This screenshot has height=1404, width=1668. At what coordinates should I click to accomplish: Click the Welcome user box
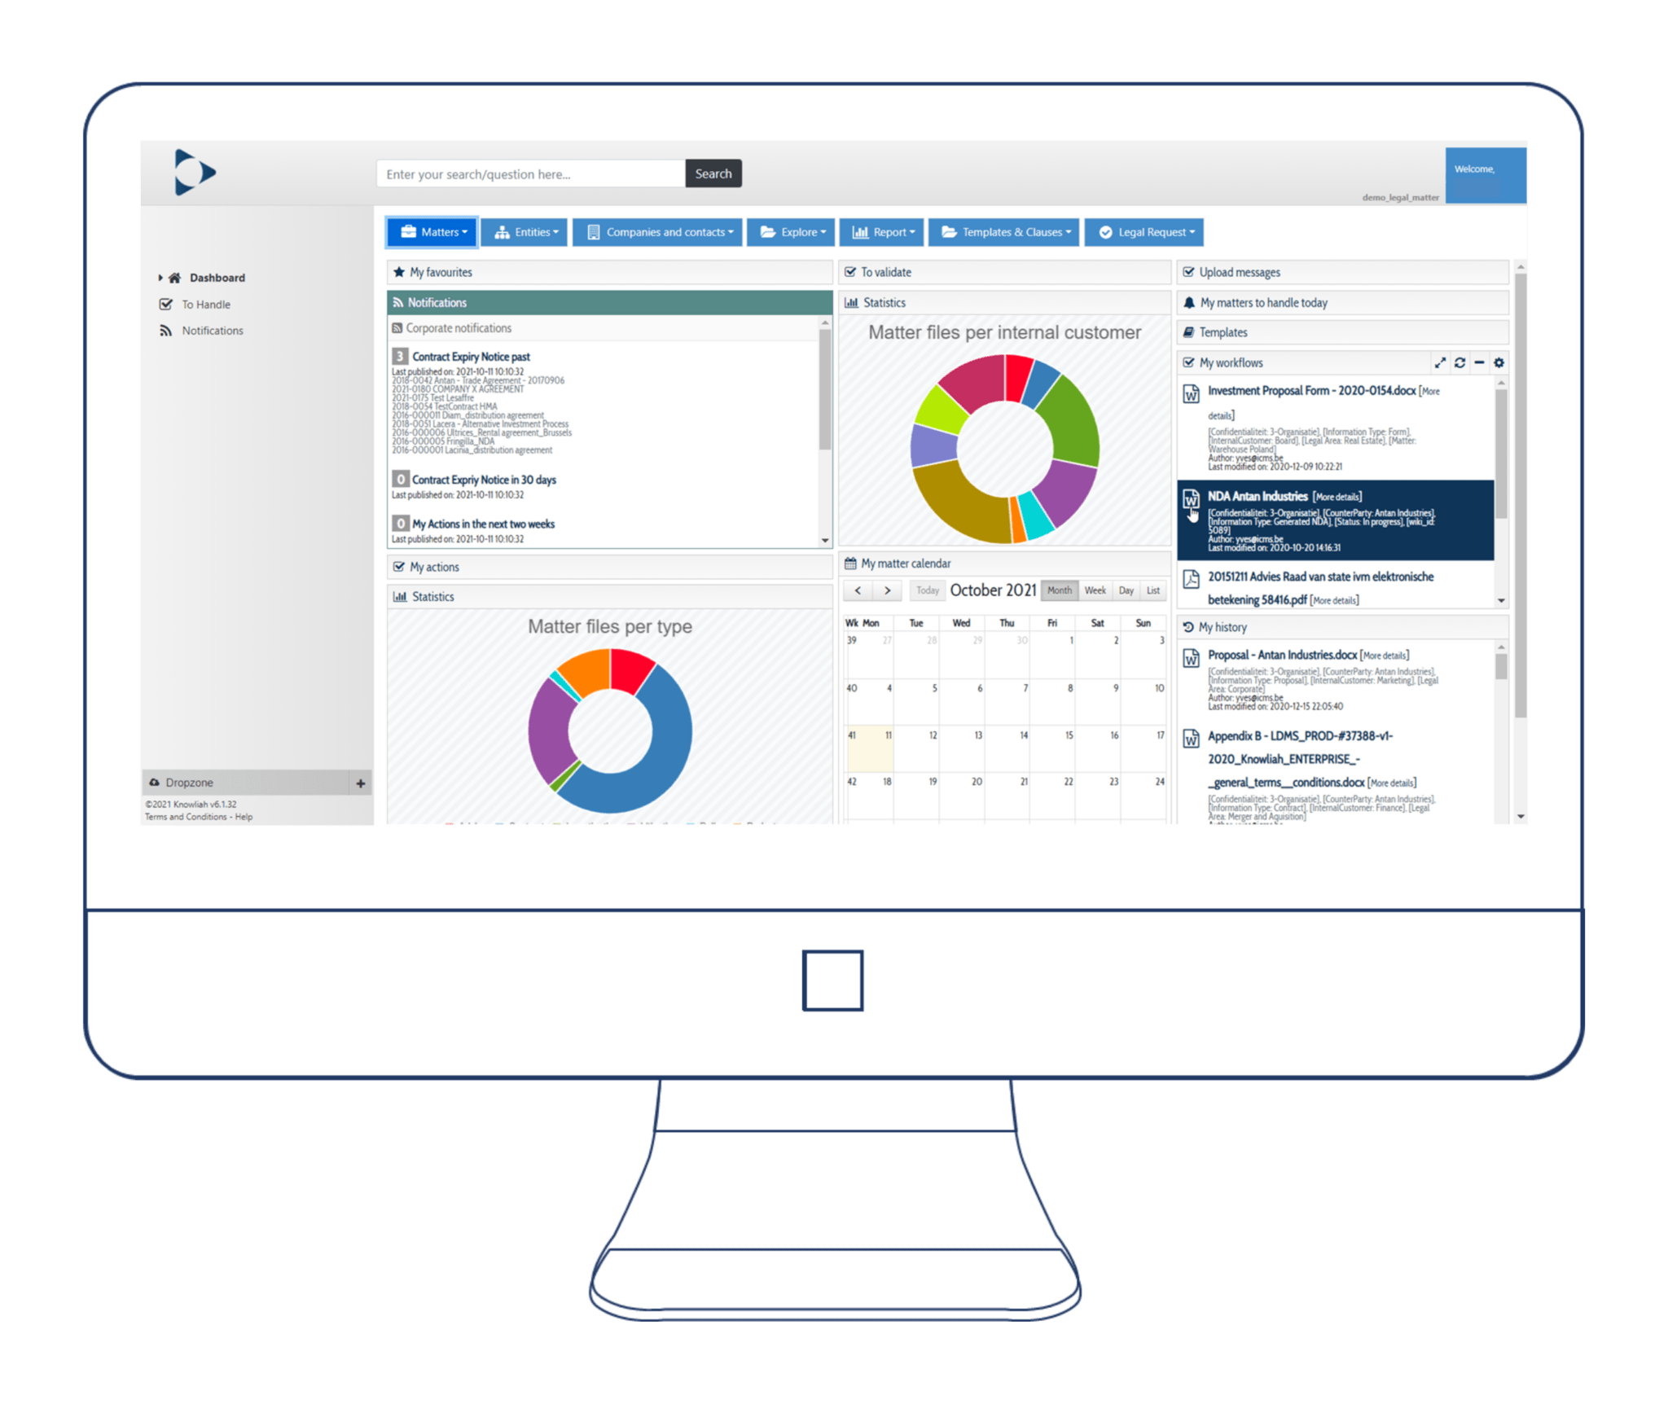(1485, 175)
